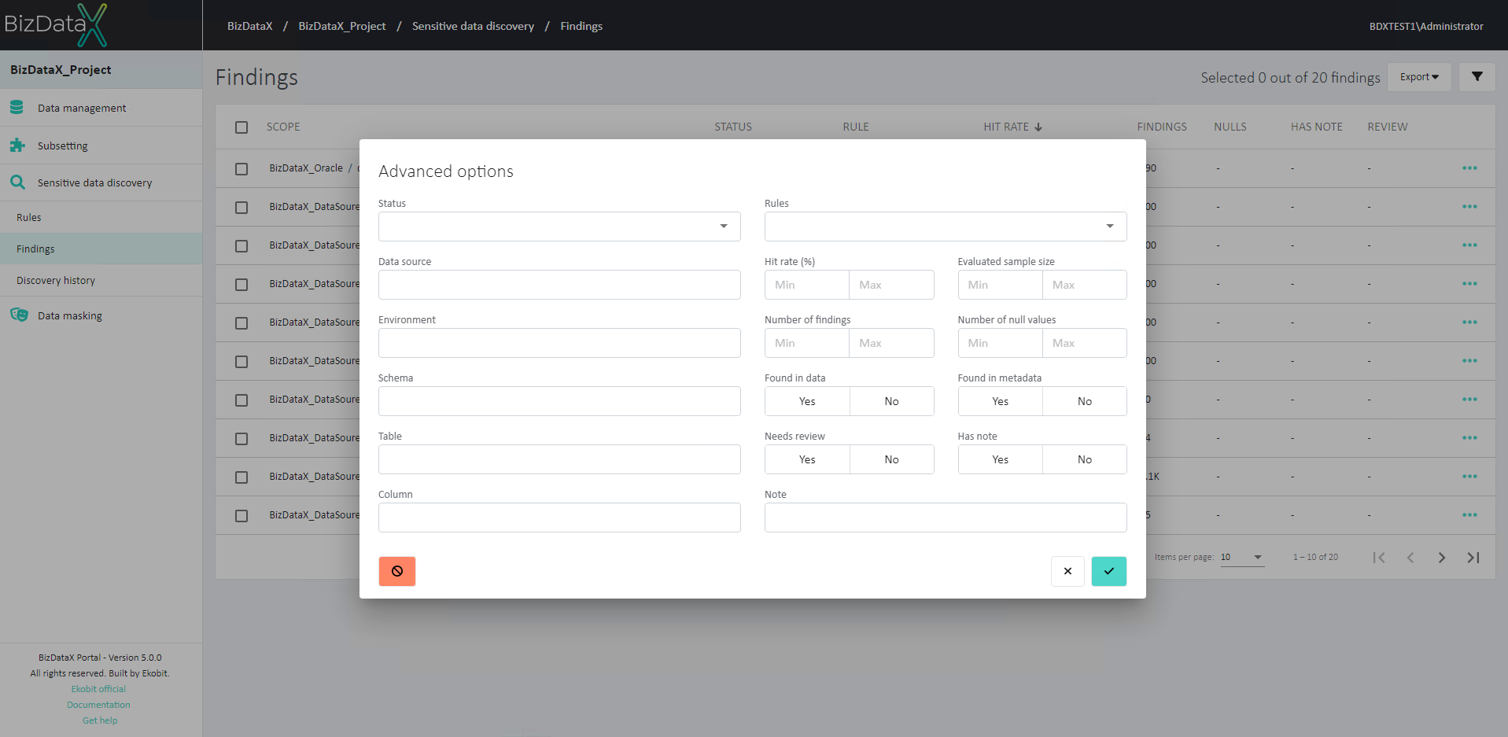Click the Data management database icon
The image size is (1508, 737).
17,107
